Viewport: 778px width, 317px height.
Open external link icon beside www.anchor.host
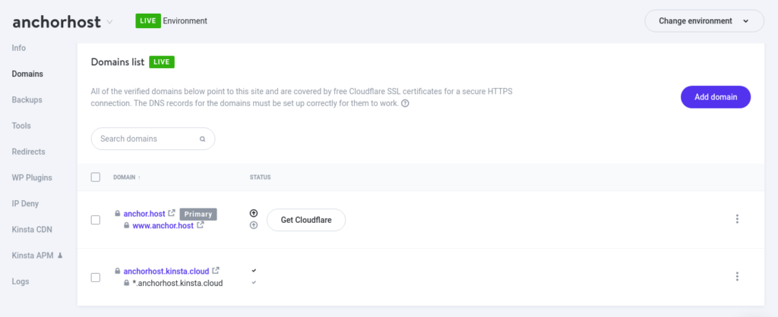click(200, 225)
